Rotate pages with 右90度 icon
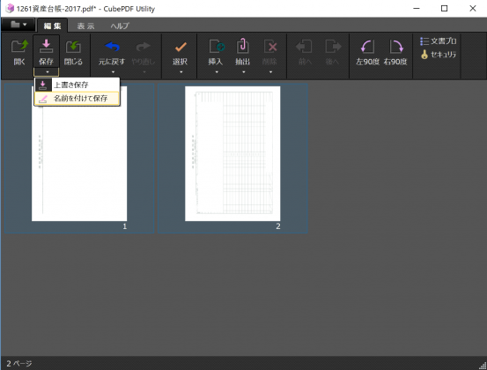The width and height of the screenshot is (487, 370). (x=396, y=47)
